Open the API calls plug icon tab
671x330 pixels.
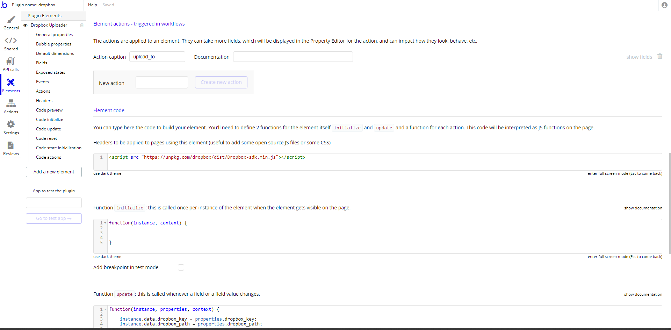point(11,61)
